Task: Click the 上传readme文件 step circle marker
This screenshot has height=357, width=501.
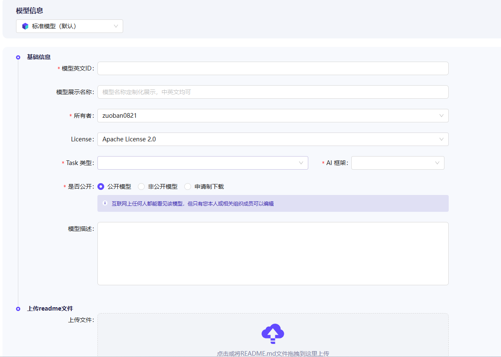Action: point(18,309)
